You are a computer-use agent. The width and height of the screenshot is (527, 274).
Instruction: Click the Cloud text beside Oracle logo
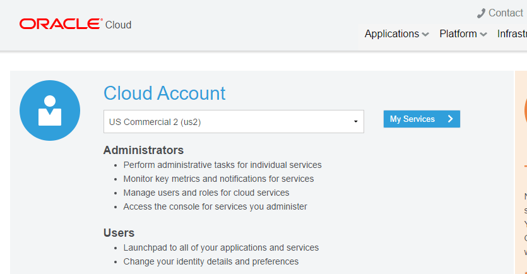[119, 25]
